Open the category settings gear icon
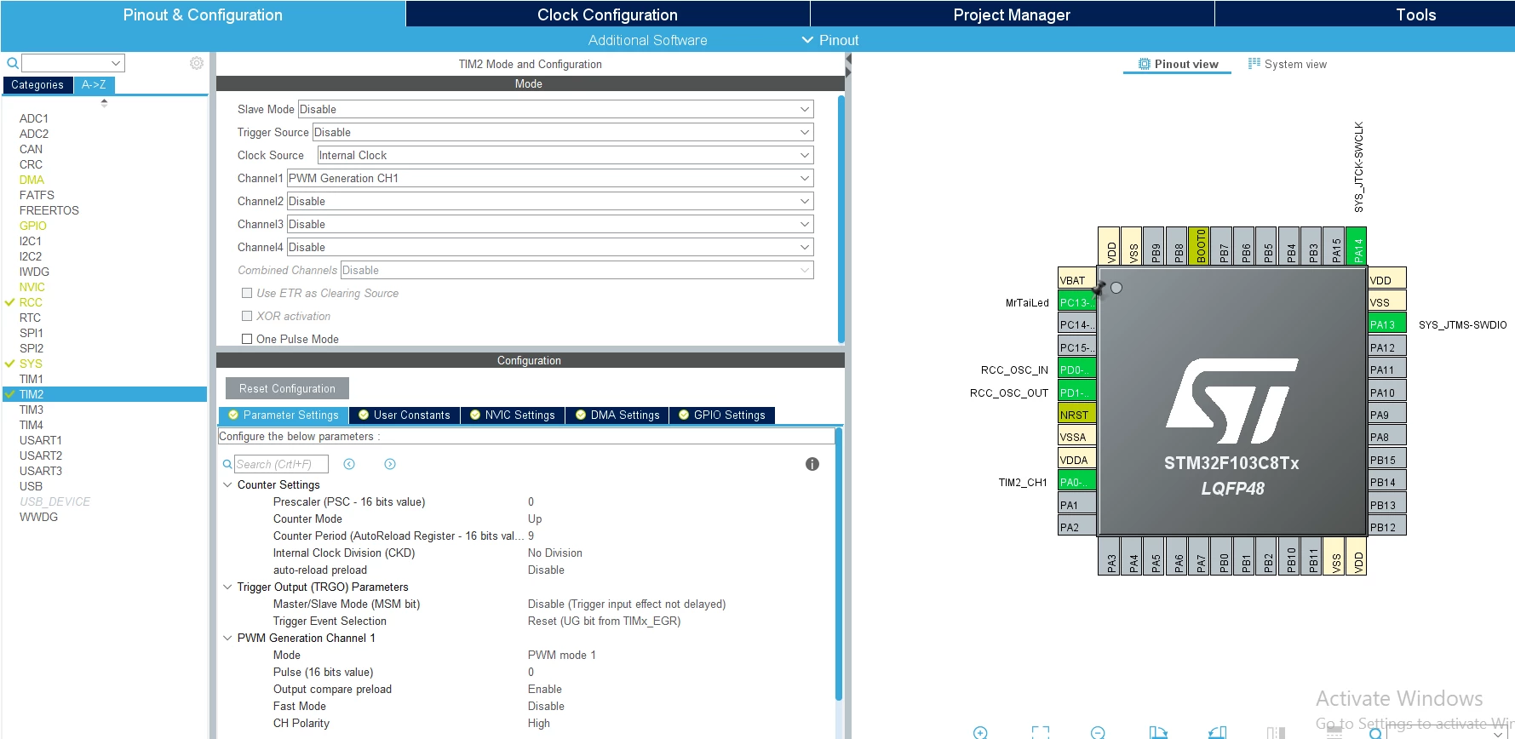This screenshot has width=1515, height=739. coord(197,63)
